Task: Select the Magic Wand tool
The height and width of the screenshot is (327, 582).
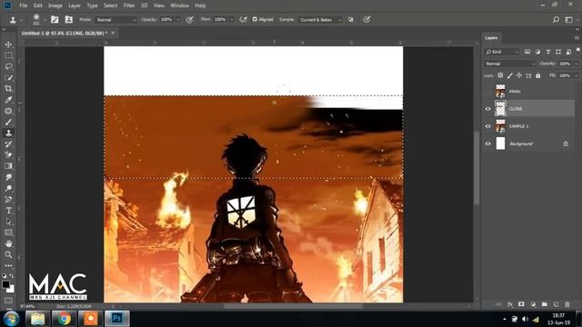Action: 8,78
